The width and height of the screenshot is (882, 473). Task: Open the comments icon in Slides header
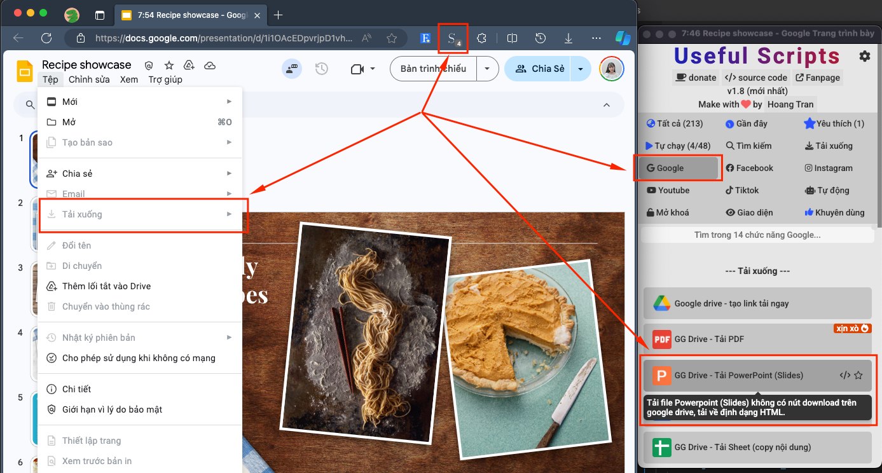coord(292,69)
